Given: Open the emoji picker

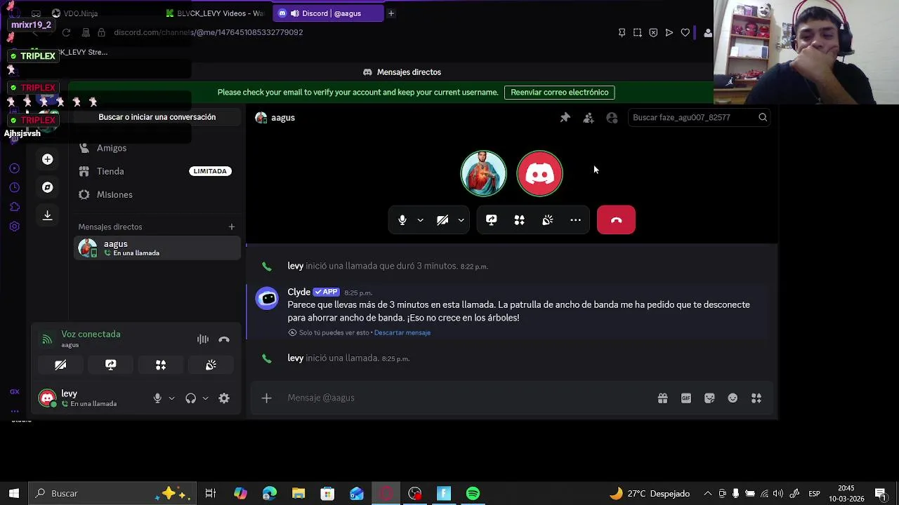Looking at the screenshot, I should [x=733, y=398].
